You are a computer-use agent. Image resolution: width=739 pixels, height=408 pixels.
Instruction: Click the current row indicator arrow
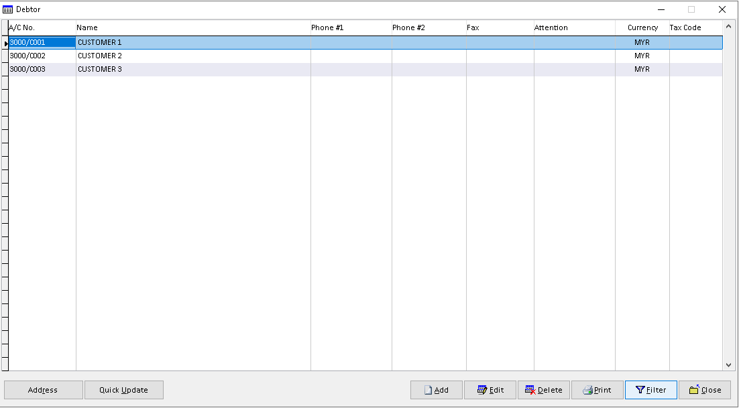point(5,43)
